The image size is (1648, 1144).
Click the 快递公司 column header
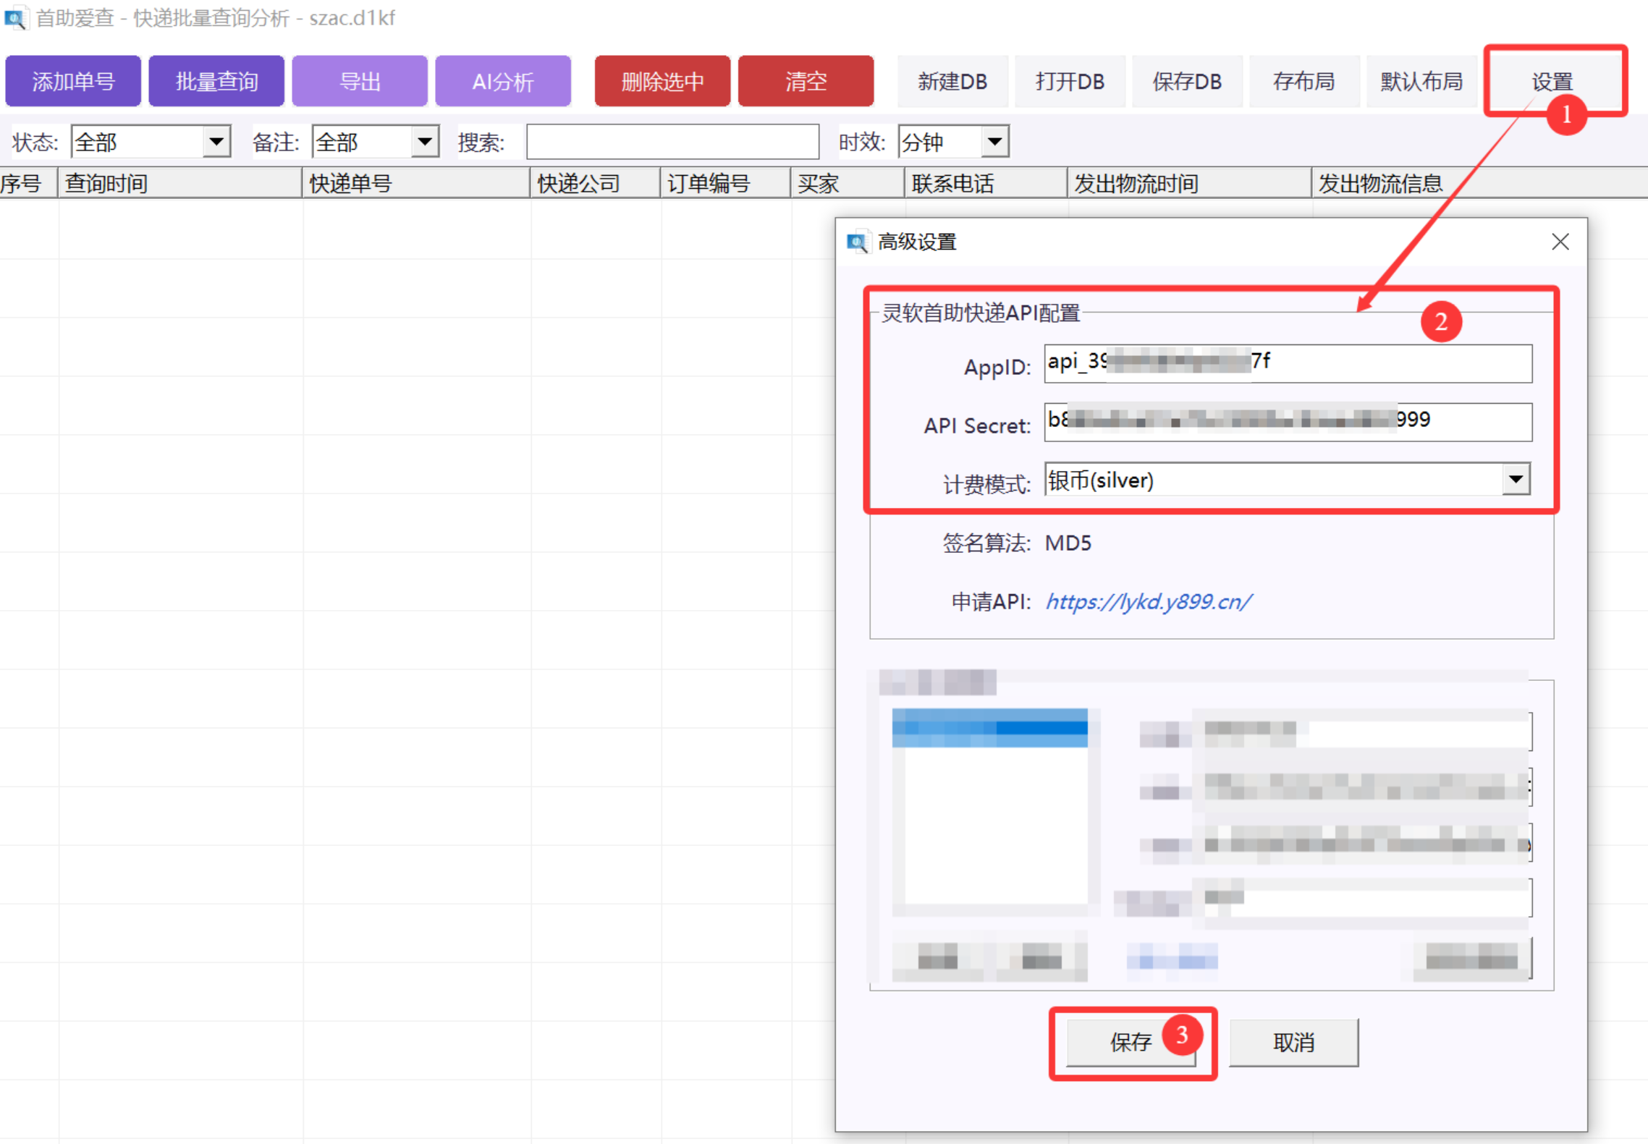click(596, 183)
